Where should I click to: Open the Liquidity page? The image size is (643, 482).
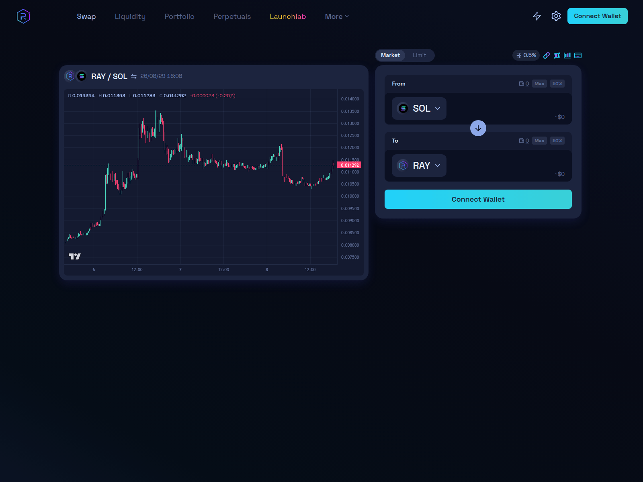[130, 16]
